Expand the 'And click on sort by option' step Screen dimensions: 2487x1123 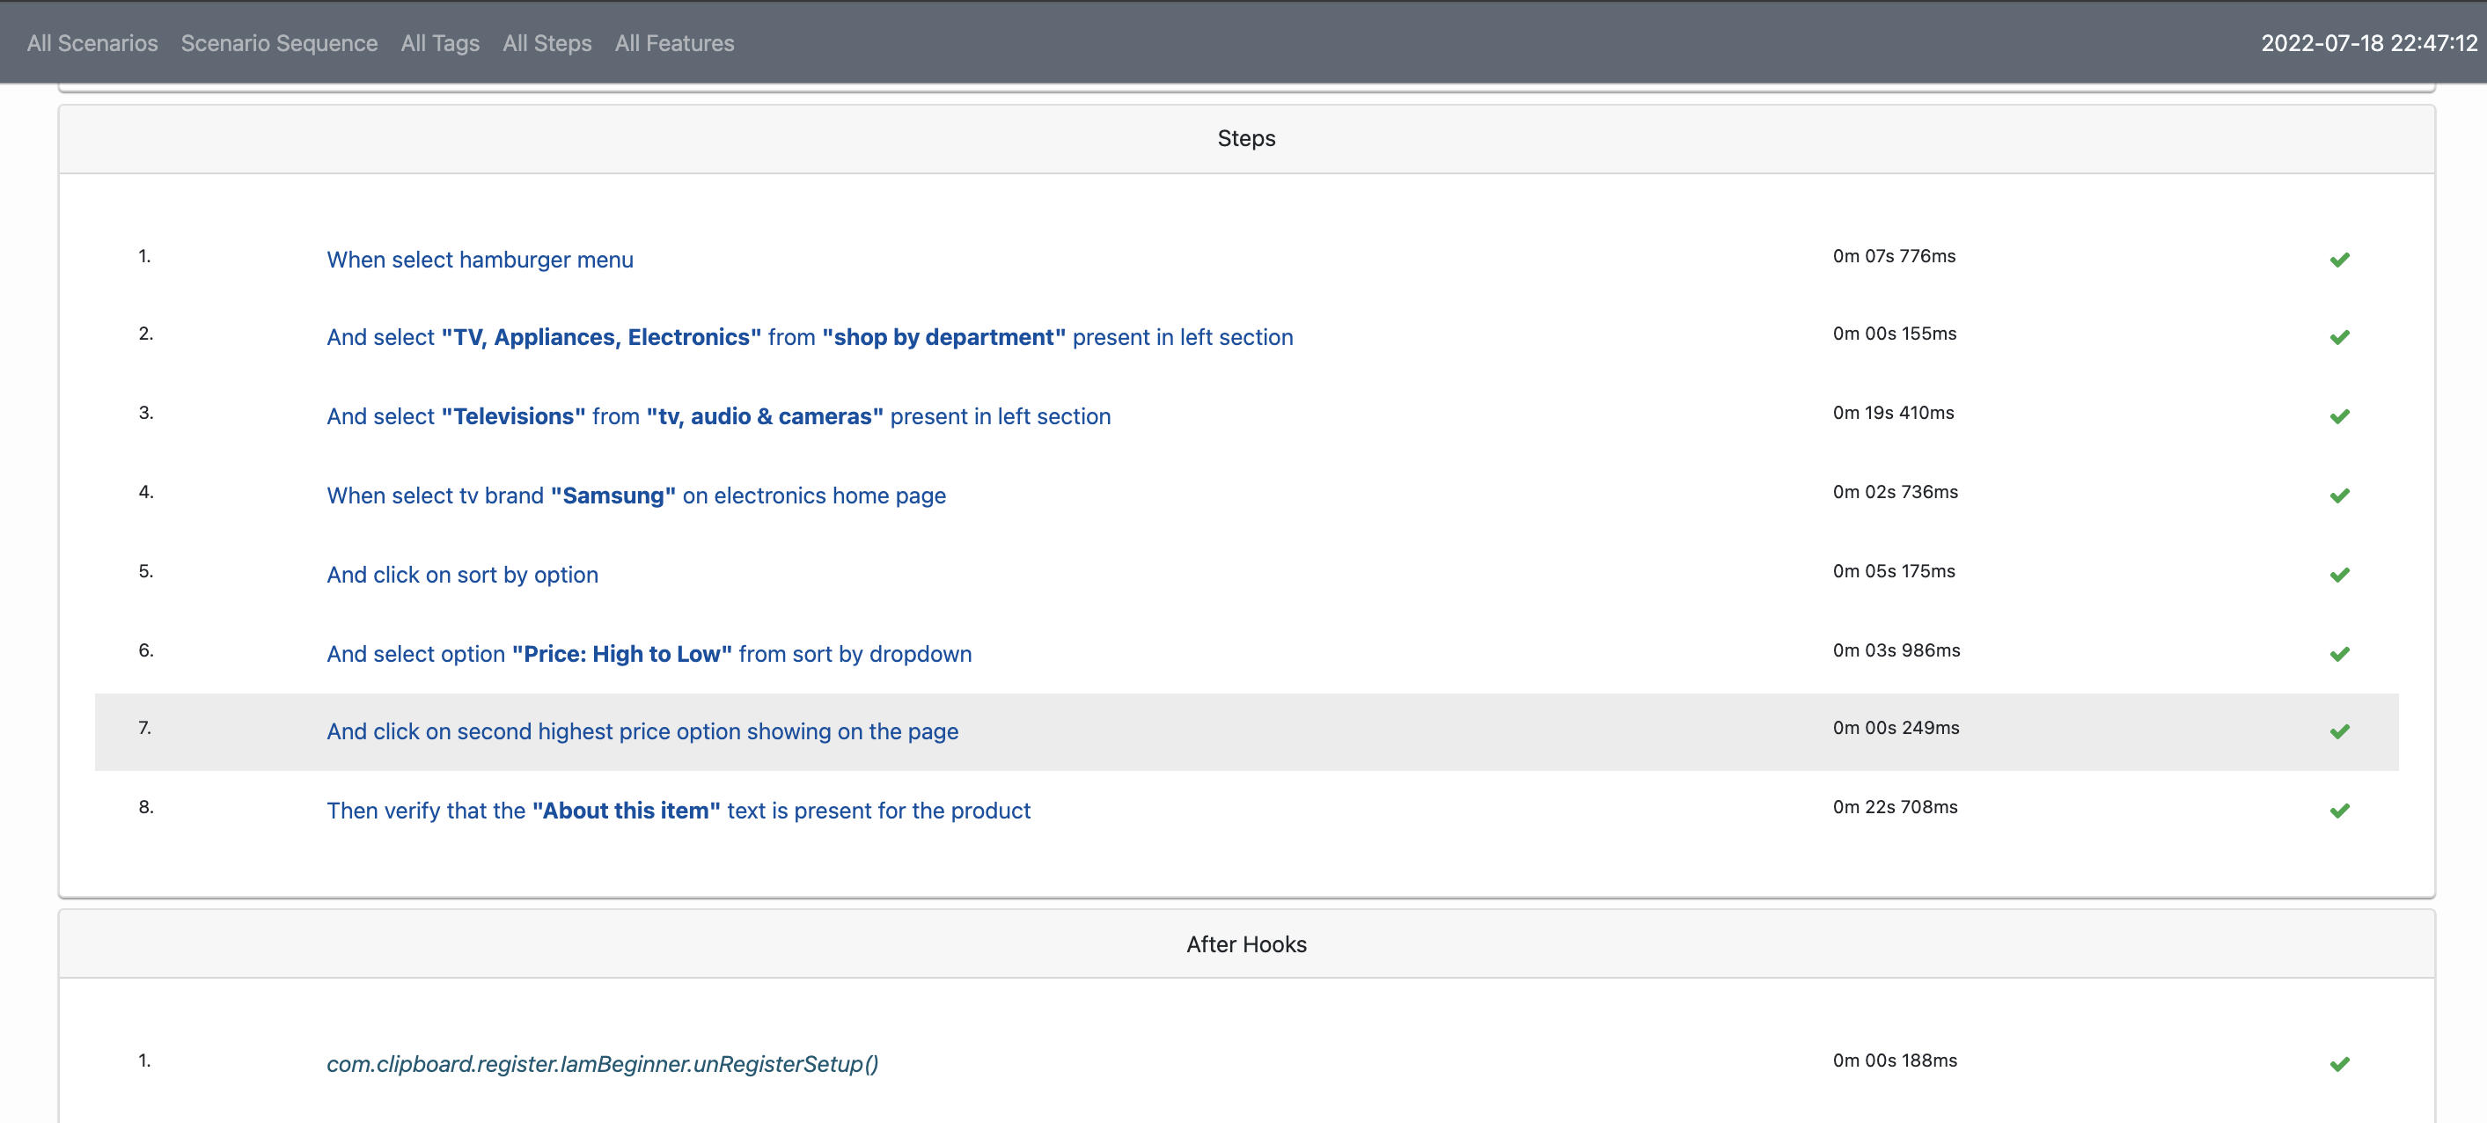point(461,575)
